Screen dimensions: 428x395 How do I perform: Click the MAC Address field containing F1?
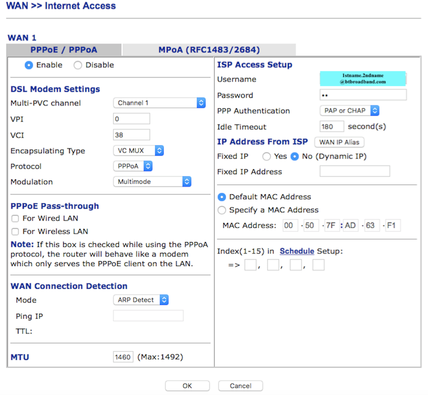click(x=393, y=226)
